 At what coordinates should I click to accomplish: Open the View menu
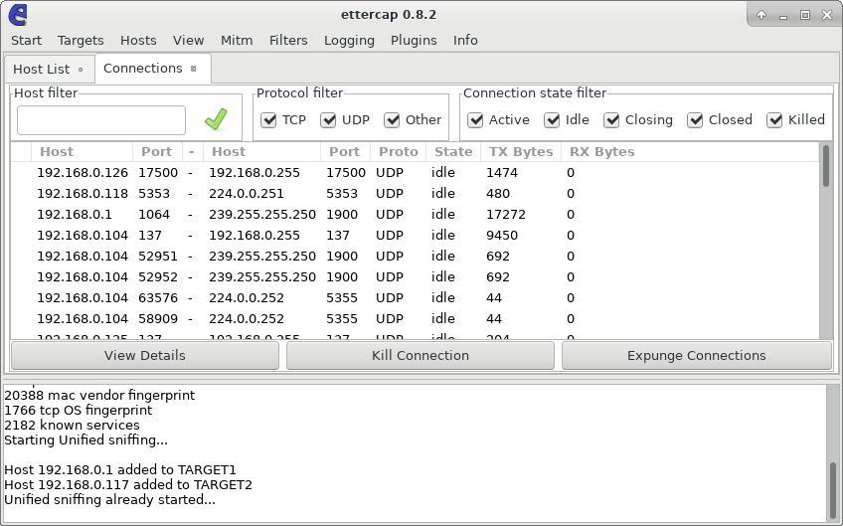pyautogui.click(x=188, y=41)
